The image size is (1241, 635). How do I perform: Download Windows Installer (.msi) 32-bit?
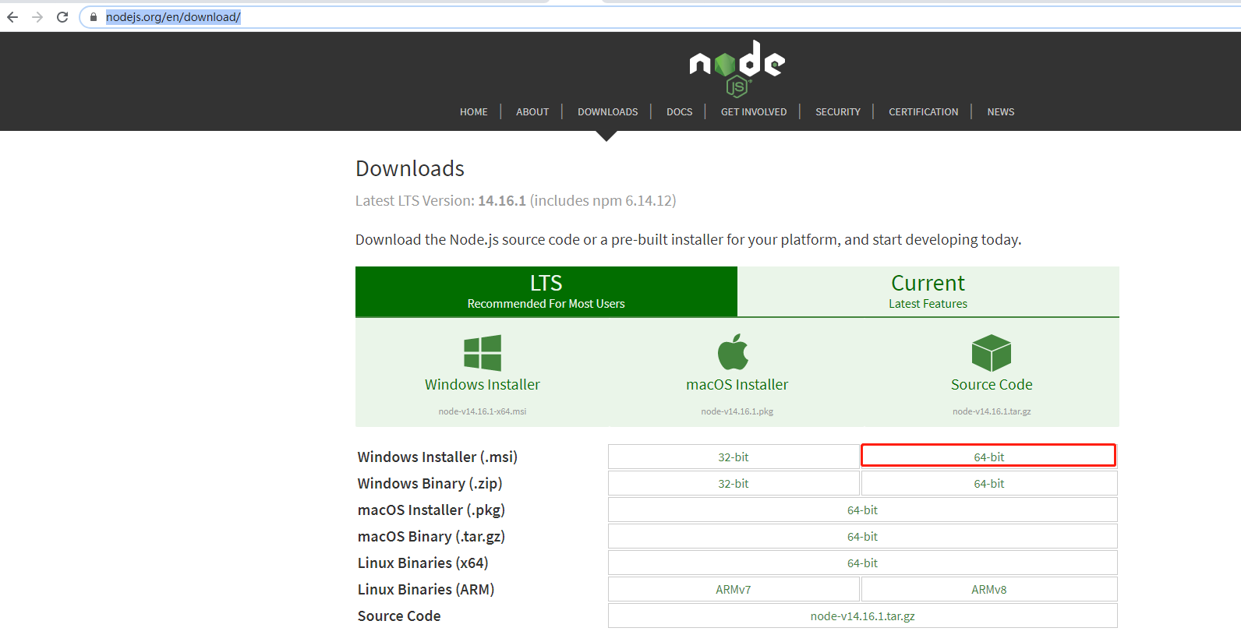point(734,457)
